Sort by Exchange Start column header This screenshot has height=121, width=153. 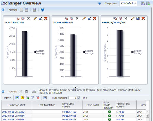[17, 105]
